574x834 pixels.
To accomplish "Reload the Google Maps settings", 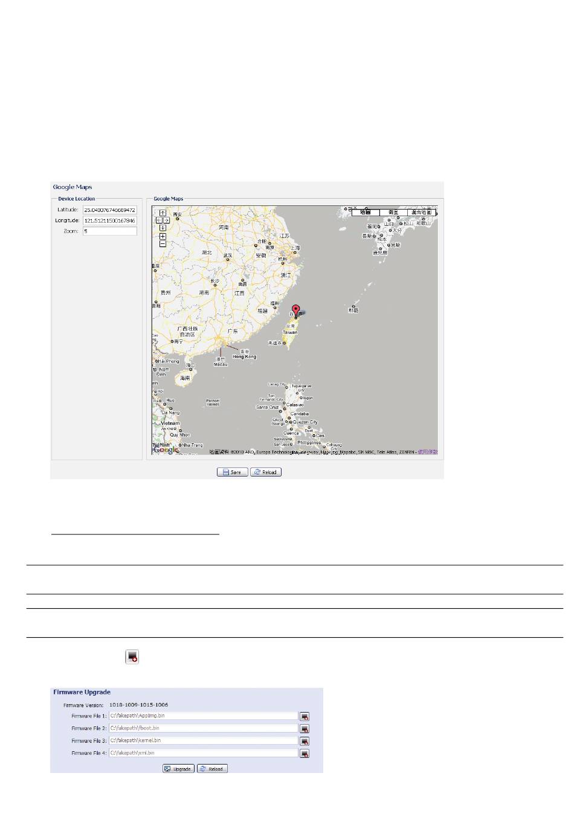I will coord(266,472).
